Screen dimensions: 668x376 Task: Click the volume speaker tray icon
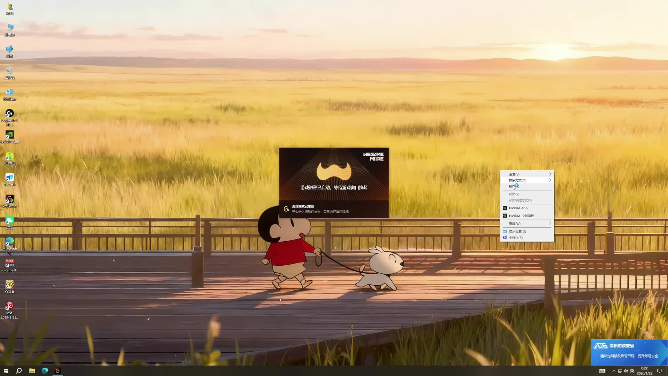coord(626,371)
